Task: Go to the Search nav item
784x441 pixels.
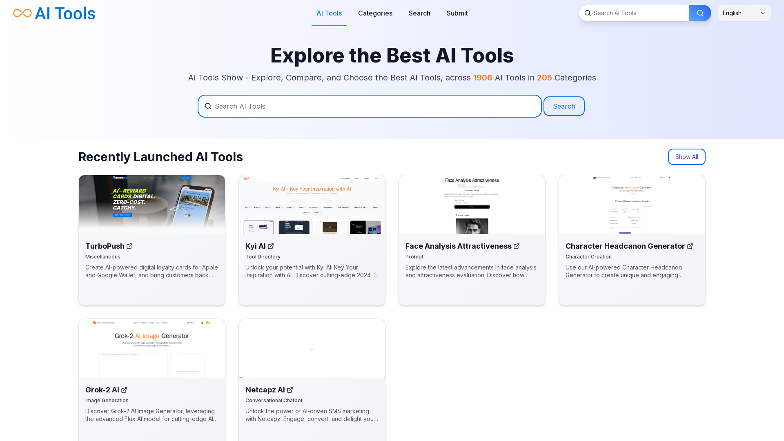Action: click(419, 13)
